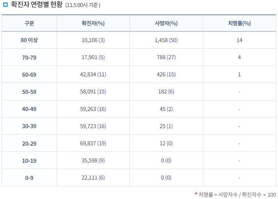Viewport: 278px width, 199px height.
Task: Click the confirmed cases value 59,263 (16)
Action: pyautogui.click(x=93, y=109)
